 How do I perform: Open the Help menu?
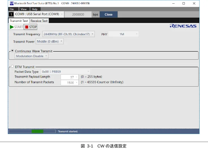(35, 9)
